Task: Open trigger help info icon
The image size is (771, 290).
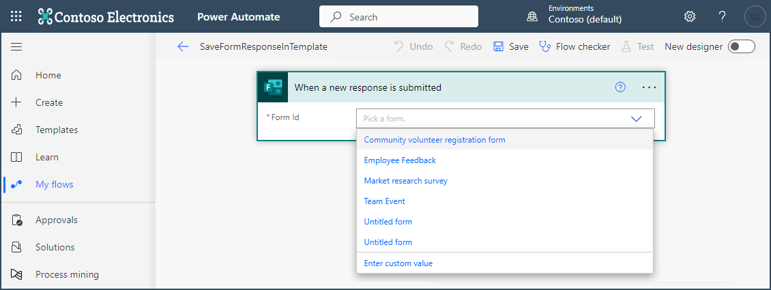Action: tap(620, 87)
